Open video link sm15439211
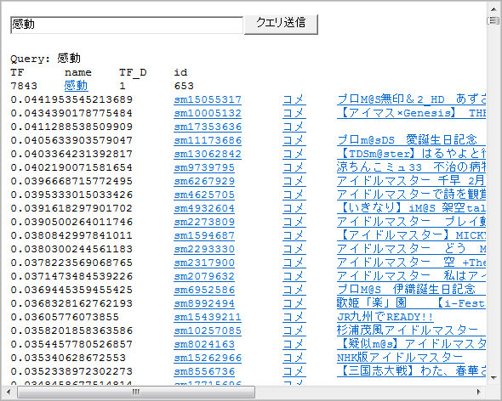 coord(208,317)
